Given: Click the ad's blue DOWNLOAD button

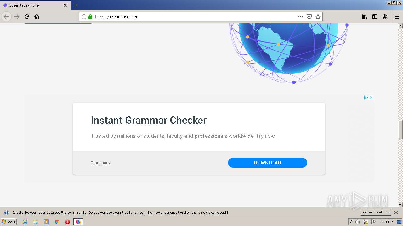Looking at the screenshot, I should [268, 163].
